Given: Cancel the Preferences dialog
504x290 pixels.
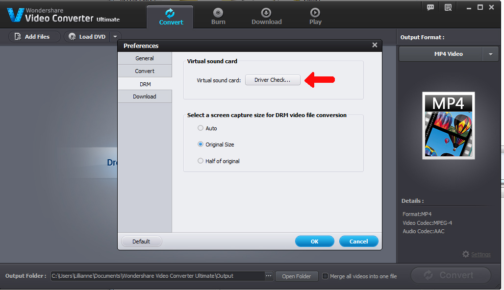Looking at the screenshot, I should point(359,241).
